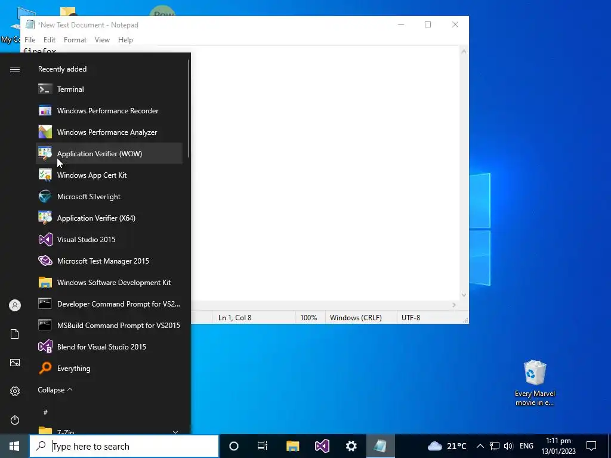Open Application Verifier (WOW) icon
Screen dimensions: 611x458
pyautogui.click(x=45, y=153)
